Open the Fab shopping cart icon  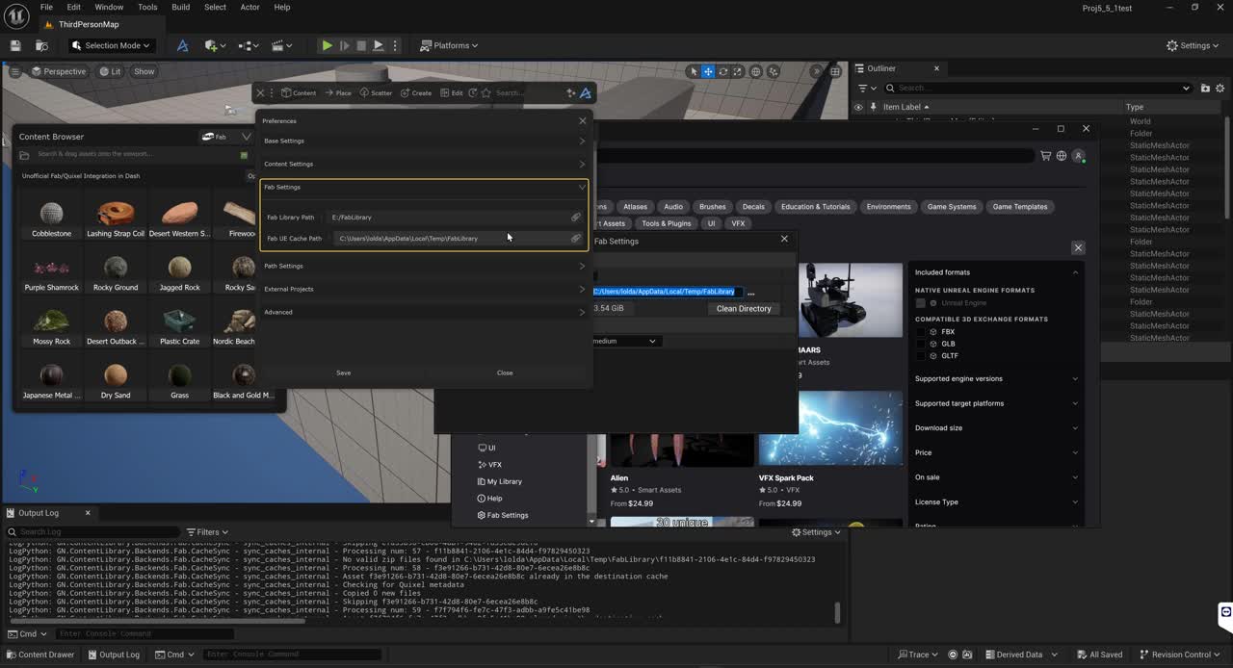point(1045,155)
